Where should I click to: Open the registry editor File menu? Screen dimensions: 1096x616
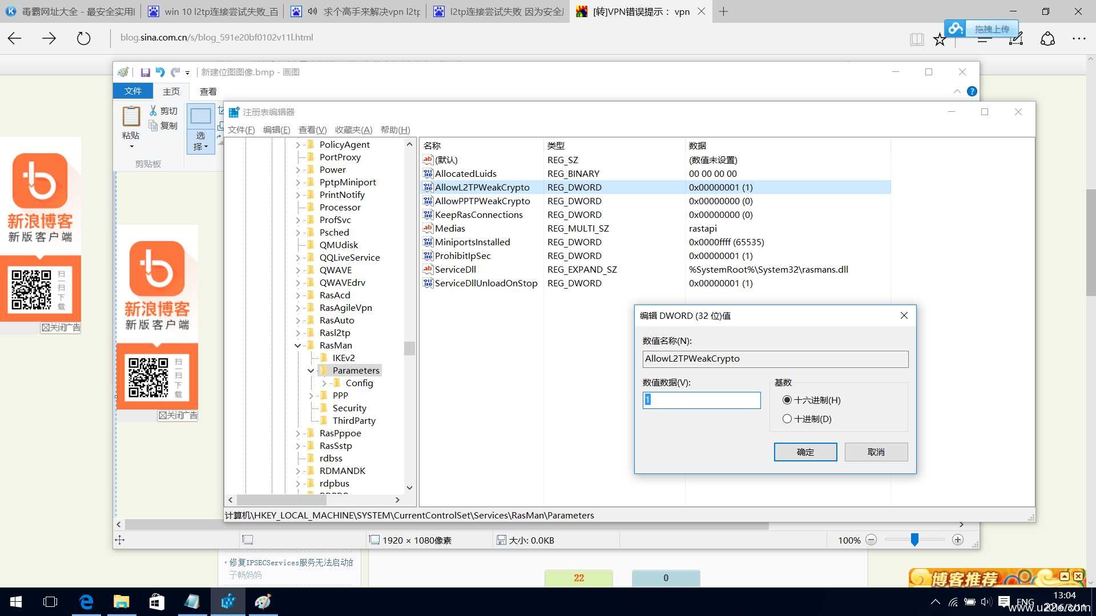point(241,129)
